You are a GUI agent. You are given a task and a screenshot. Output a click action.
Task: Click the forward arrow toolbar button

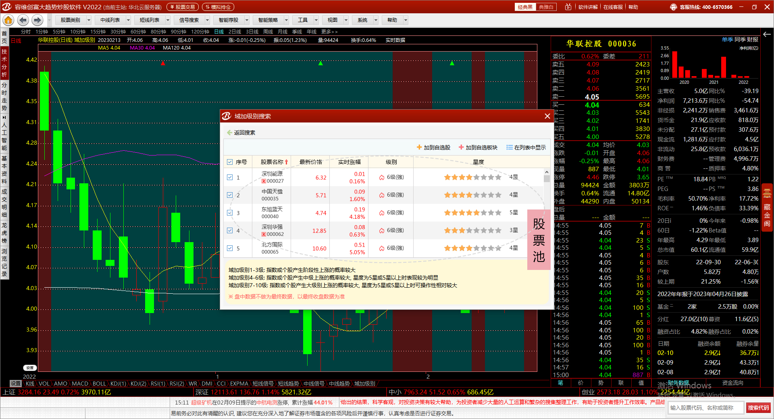pyautogui.click(x=37, y=20)
